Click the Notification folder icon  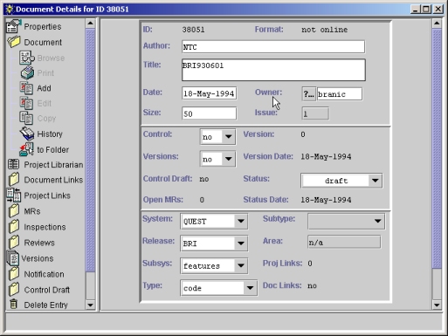[14, 274]
